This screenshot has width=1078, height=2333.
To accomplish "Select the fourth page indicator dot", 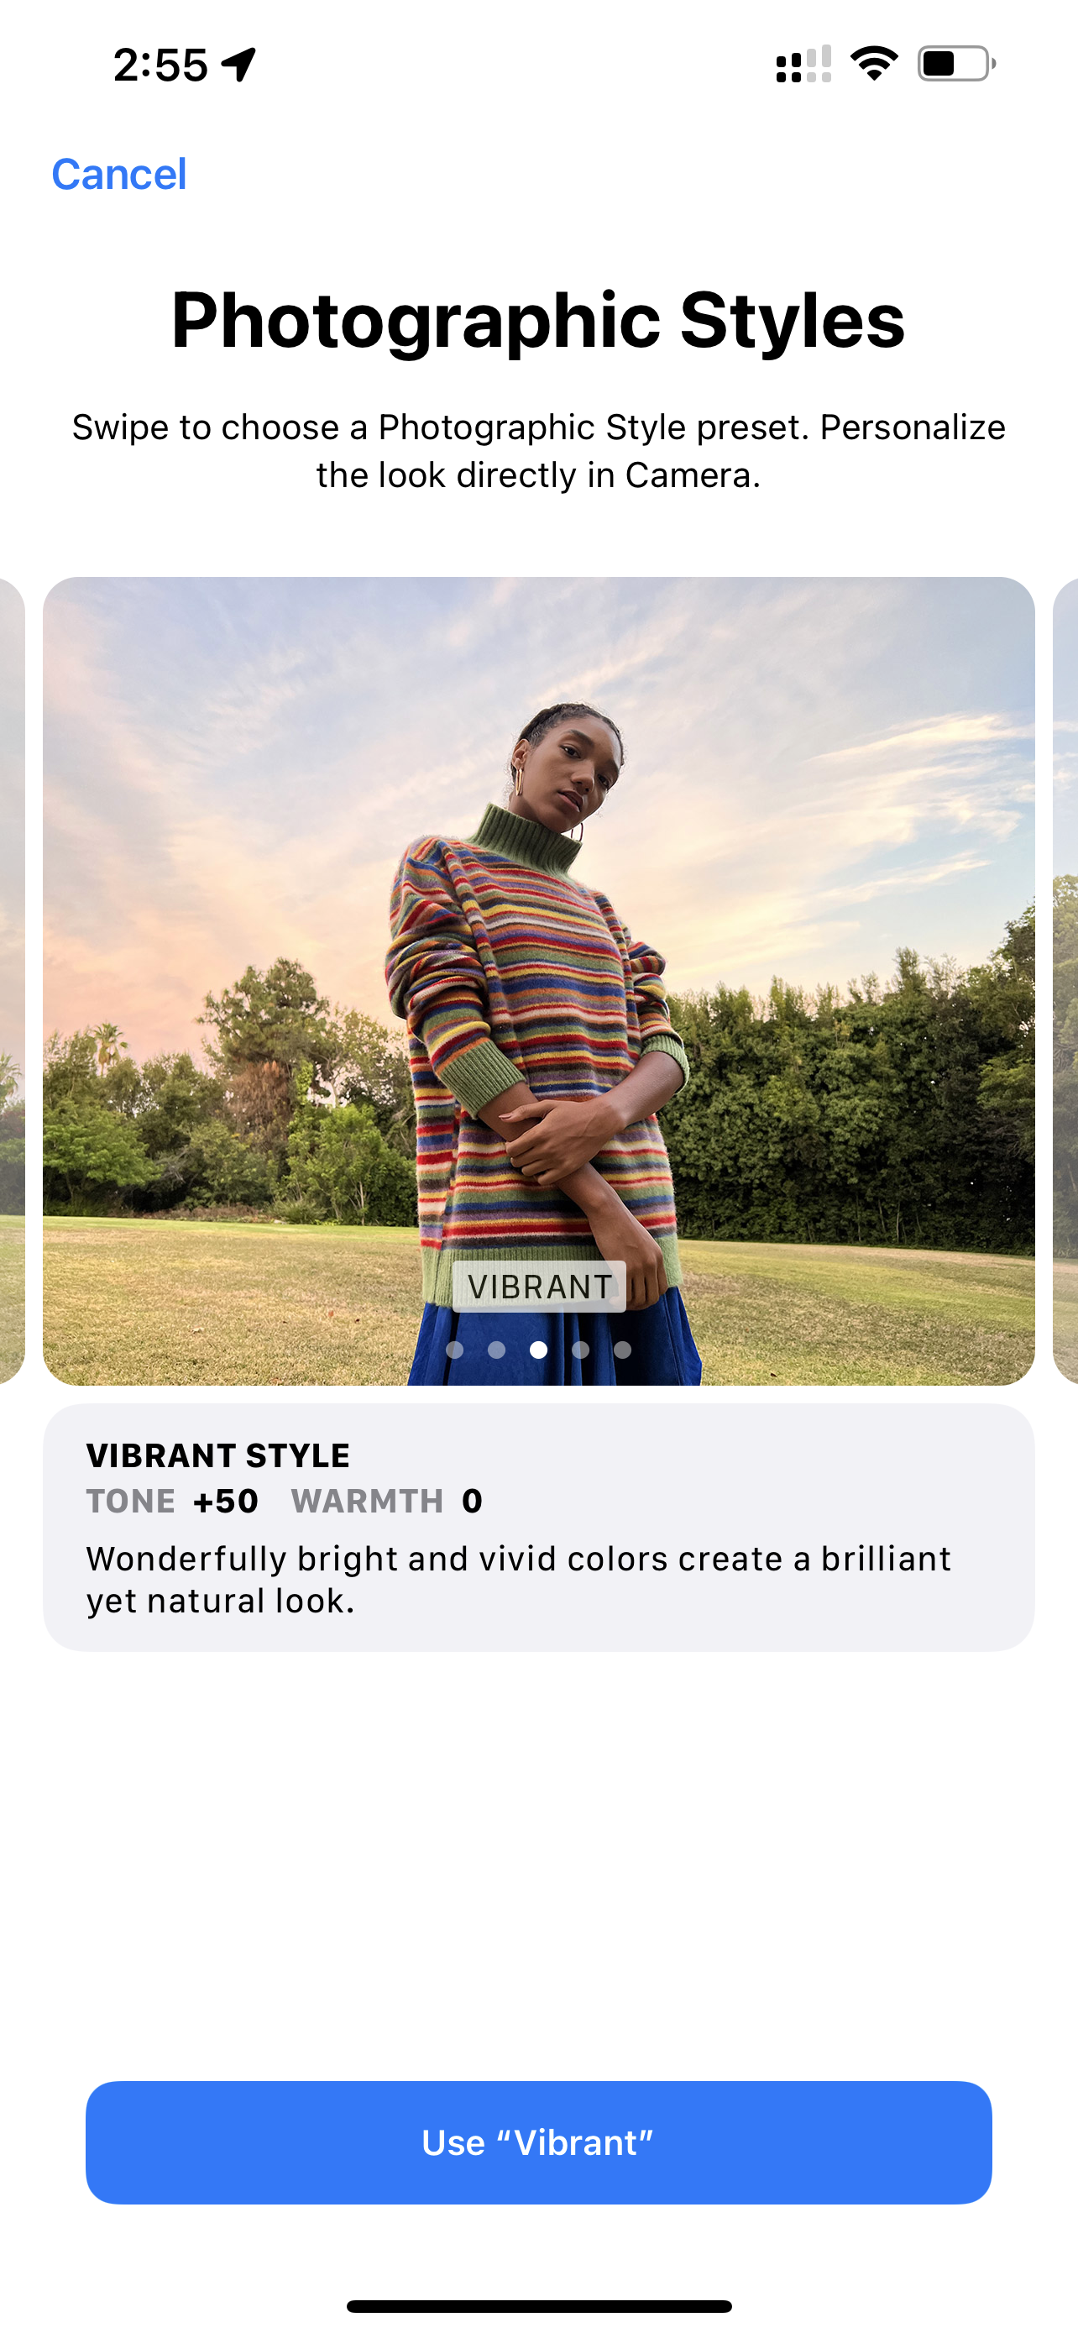I will coord(580,1350).
